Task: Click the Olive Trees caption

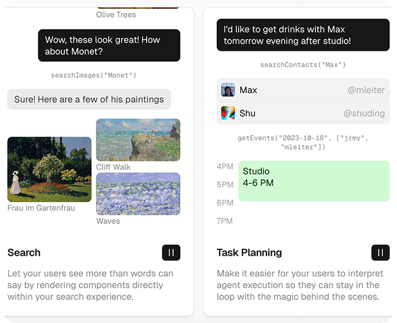Action: 116,15
